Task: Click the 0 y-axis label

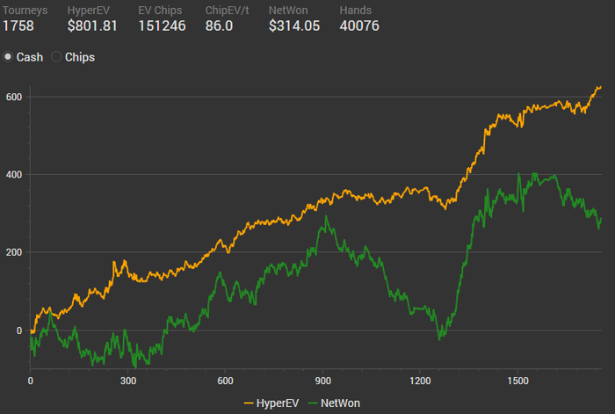Action: point(19,330)
